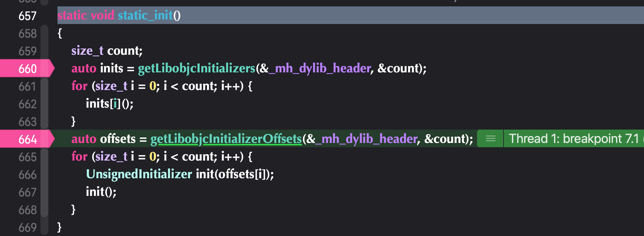This screenshot has width=644, height=236.
Task: Click the getLibobjcInitializers function call
Action: pyautogui.click(x=197, y=68)
